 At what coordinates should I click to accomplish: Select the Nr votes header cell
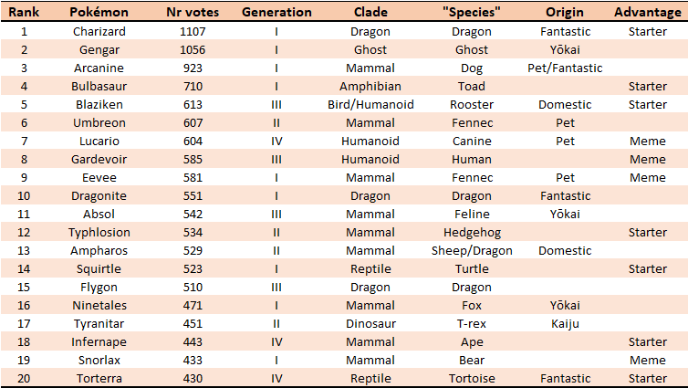193,13
